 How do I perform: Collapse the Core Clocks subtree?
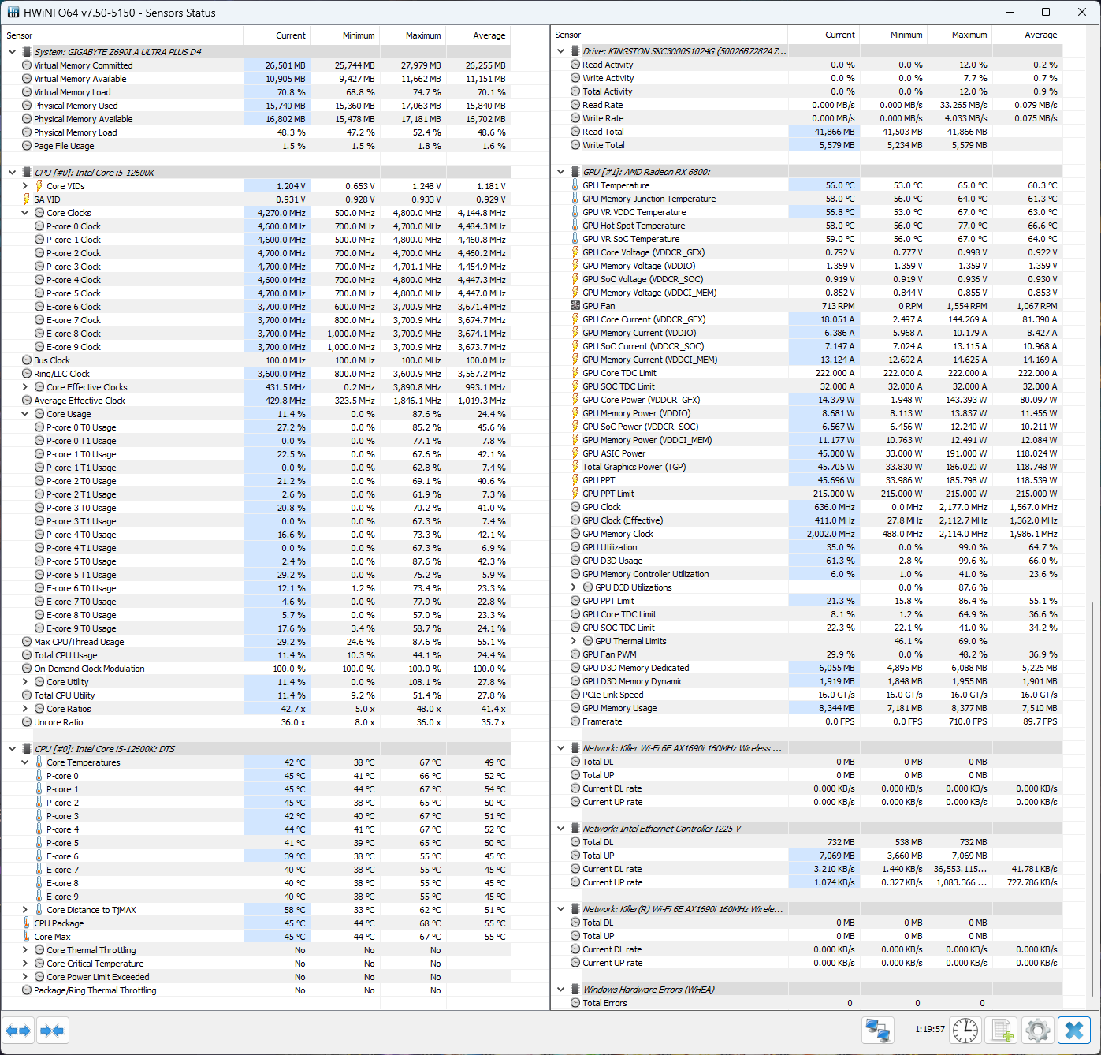click(25, 213)
